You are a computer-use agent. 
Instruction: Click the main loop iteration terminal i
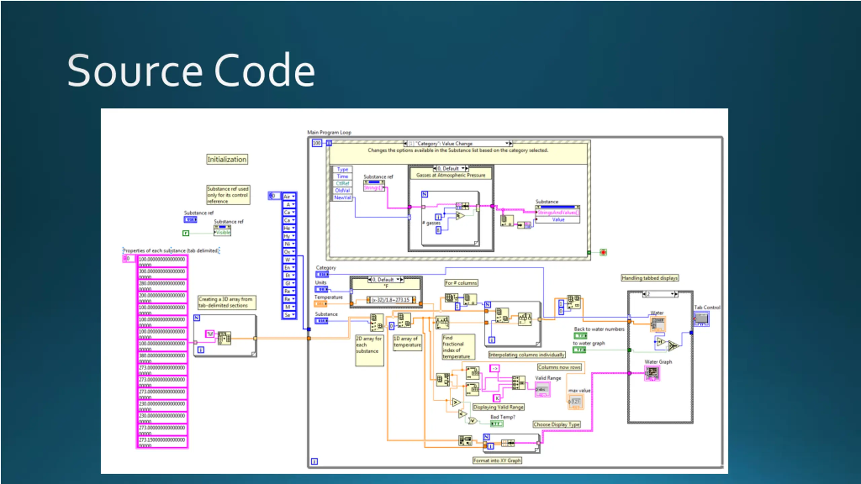[314, 461]
